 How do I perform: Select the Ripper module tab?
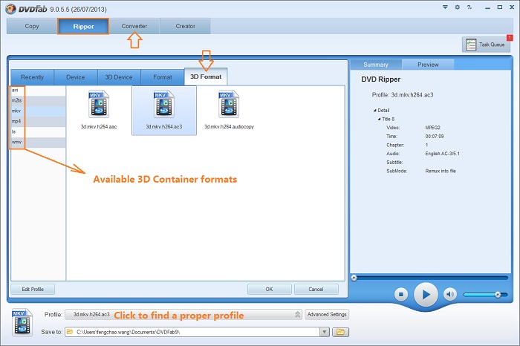click(x=83, y=27)
